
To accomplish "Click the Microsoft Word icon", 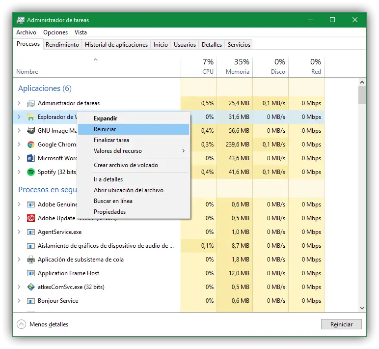I will click(x=31, y=158).
